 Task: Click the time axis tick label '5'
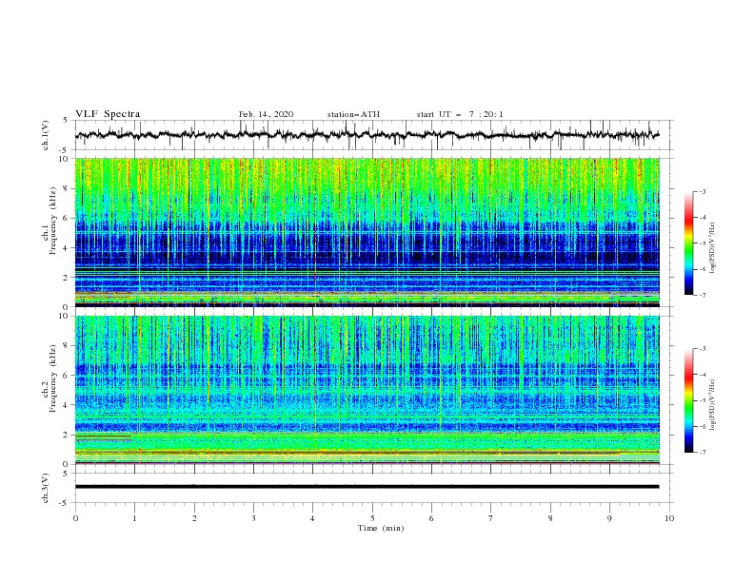pos(372,518)
